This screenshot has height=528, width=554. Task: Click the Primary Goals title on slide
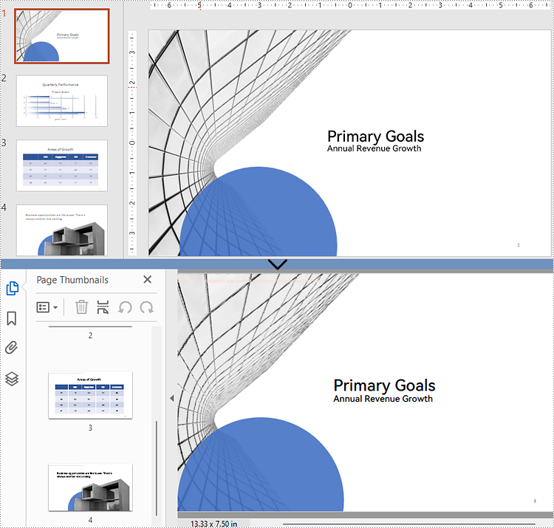coord(375,137)
